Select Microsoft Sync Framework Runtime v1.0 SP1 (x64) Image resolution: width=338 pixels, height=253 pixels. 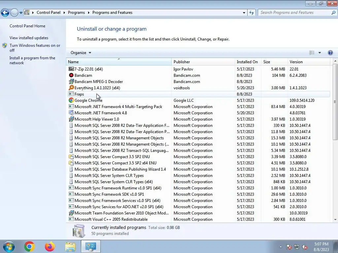click(x=198, y=188)
